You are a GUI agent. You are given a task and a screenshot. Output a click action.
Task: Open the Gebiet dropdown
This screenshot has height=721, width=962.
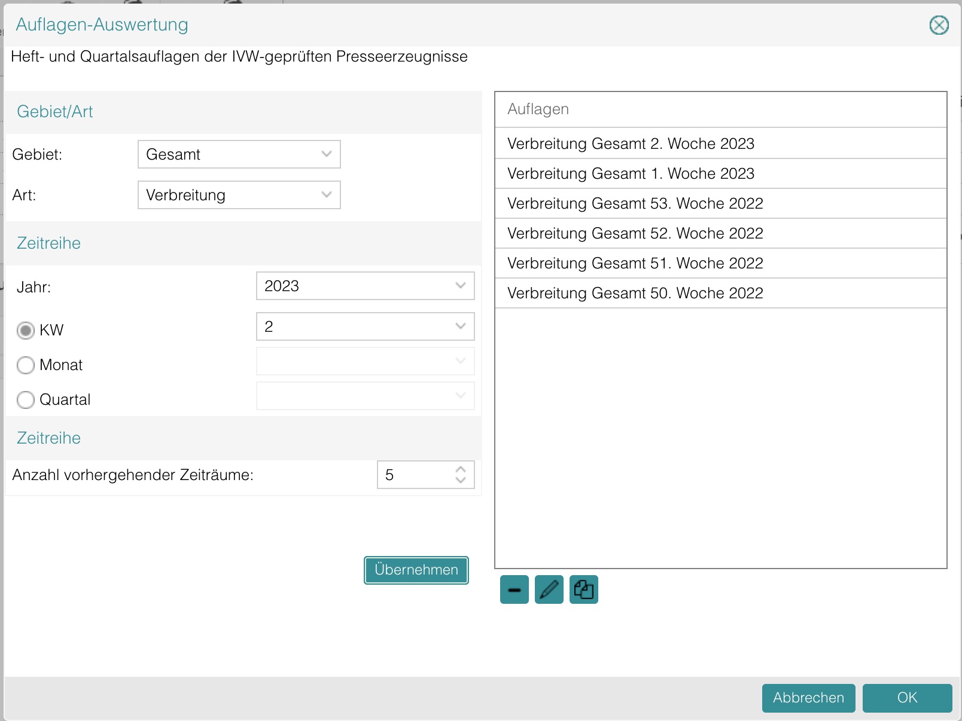(x=239, y=154)
